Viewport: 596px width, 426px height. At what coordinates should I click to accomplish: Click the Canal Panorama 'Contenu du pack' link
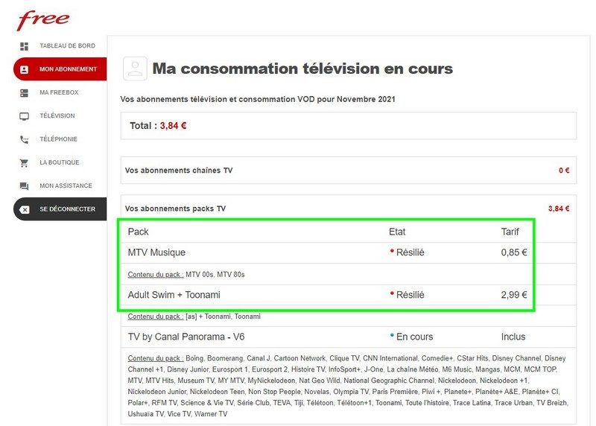coord(156,358)
